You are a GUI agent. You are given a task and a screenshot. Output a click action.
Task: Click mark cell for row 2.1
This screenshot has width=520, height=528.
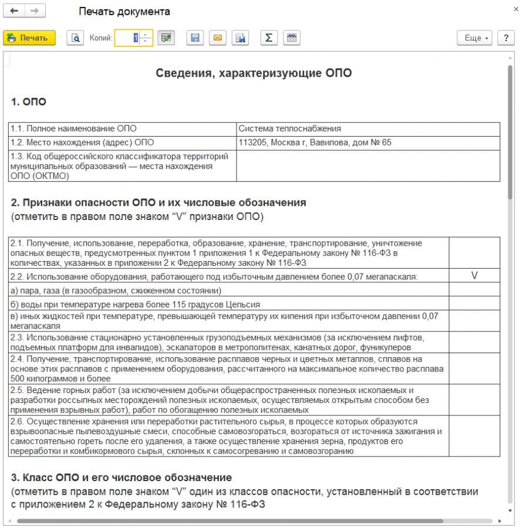coord(475,253)
